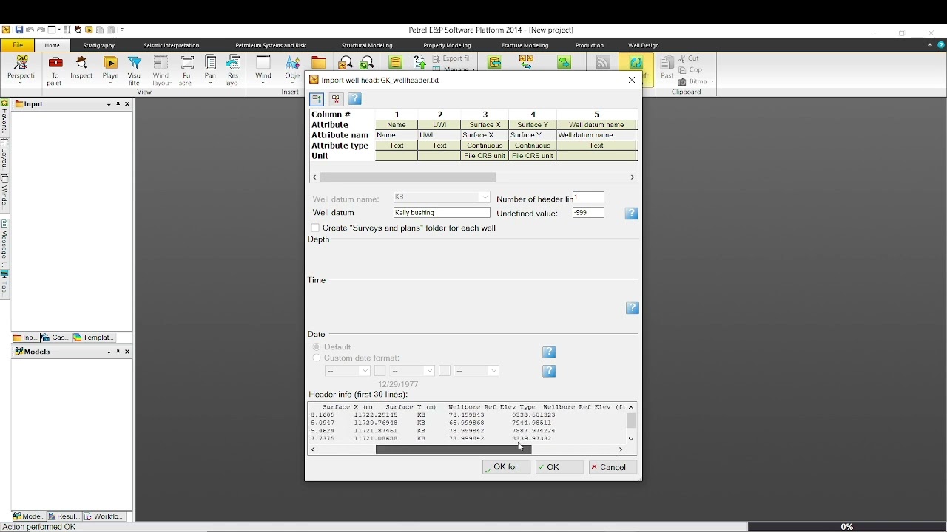Click the RSS feed icon in the ribbon
The height and width of the screenshot is (532, 947).
(x=603, y=63)
